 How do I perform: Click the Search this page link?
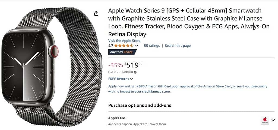click(178, 46)
